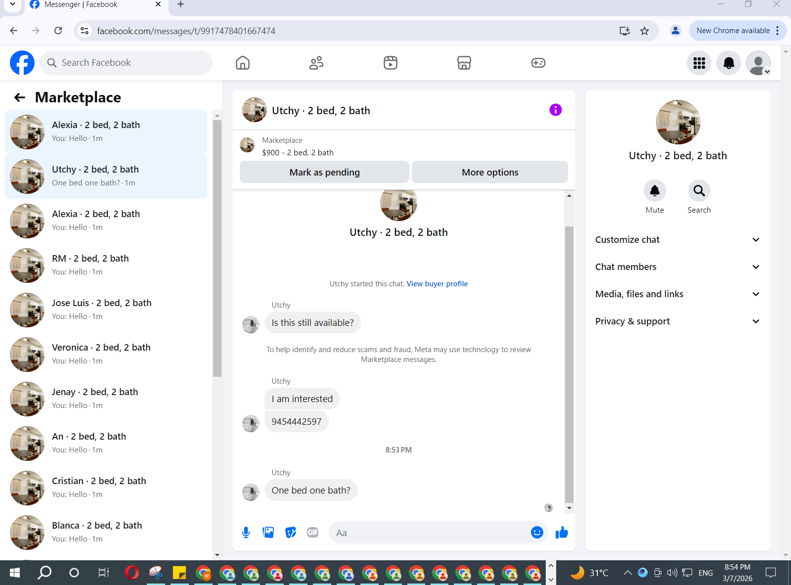Open the An · 2 bed, 2 bath chat
This screenshot has width=791, height=585.
pos(106,444)
